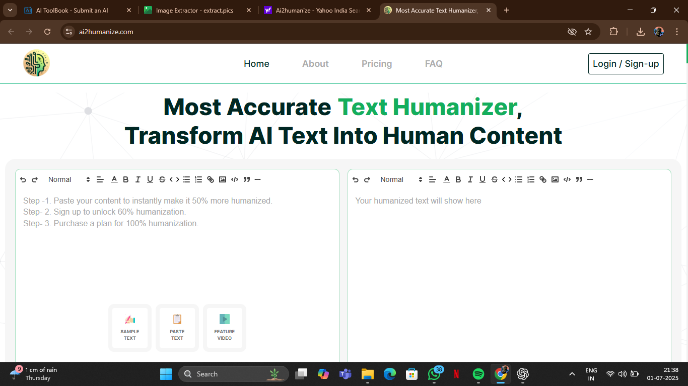Toggle italic in the left input editor
This screenshot has width=688, height=386.
138,179
